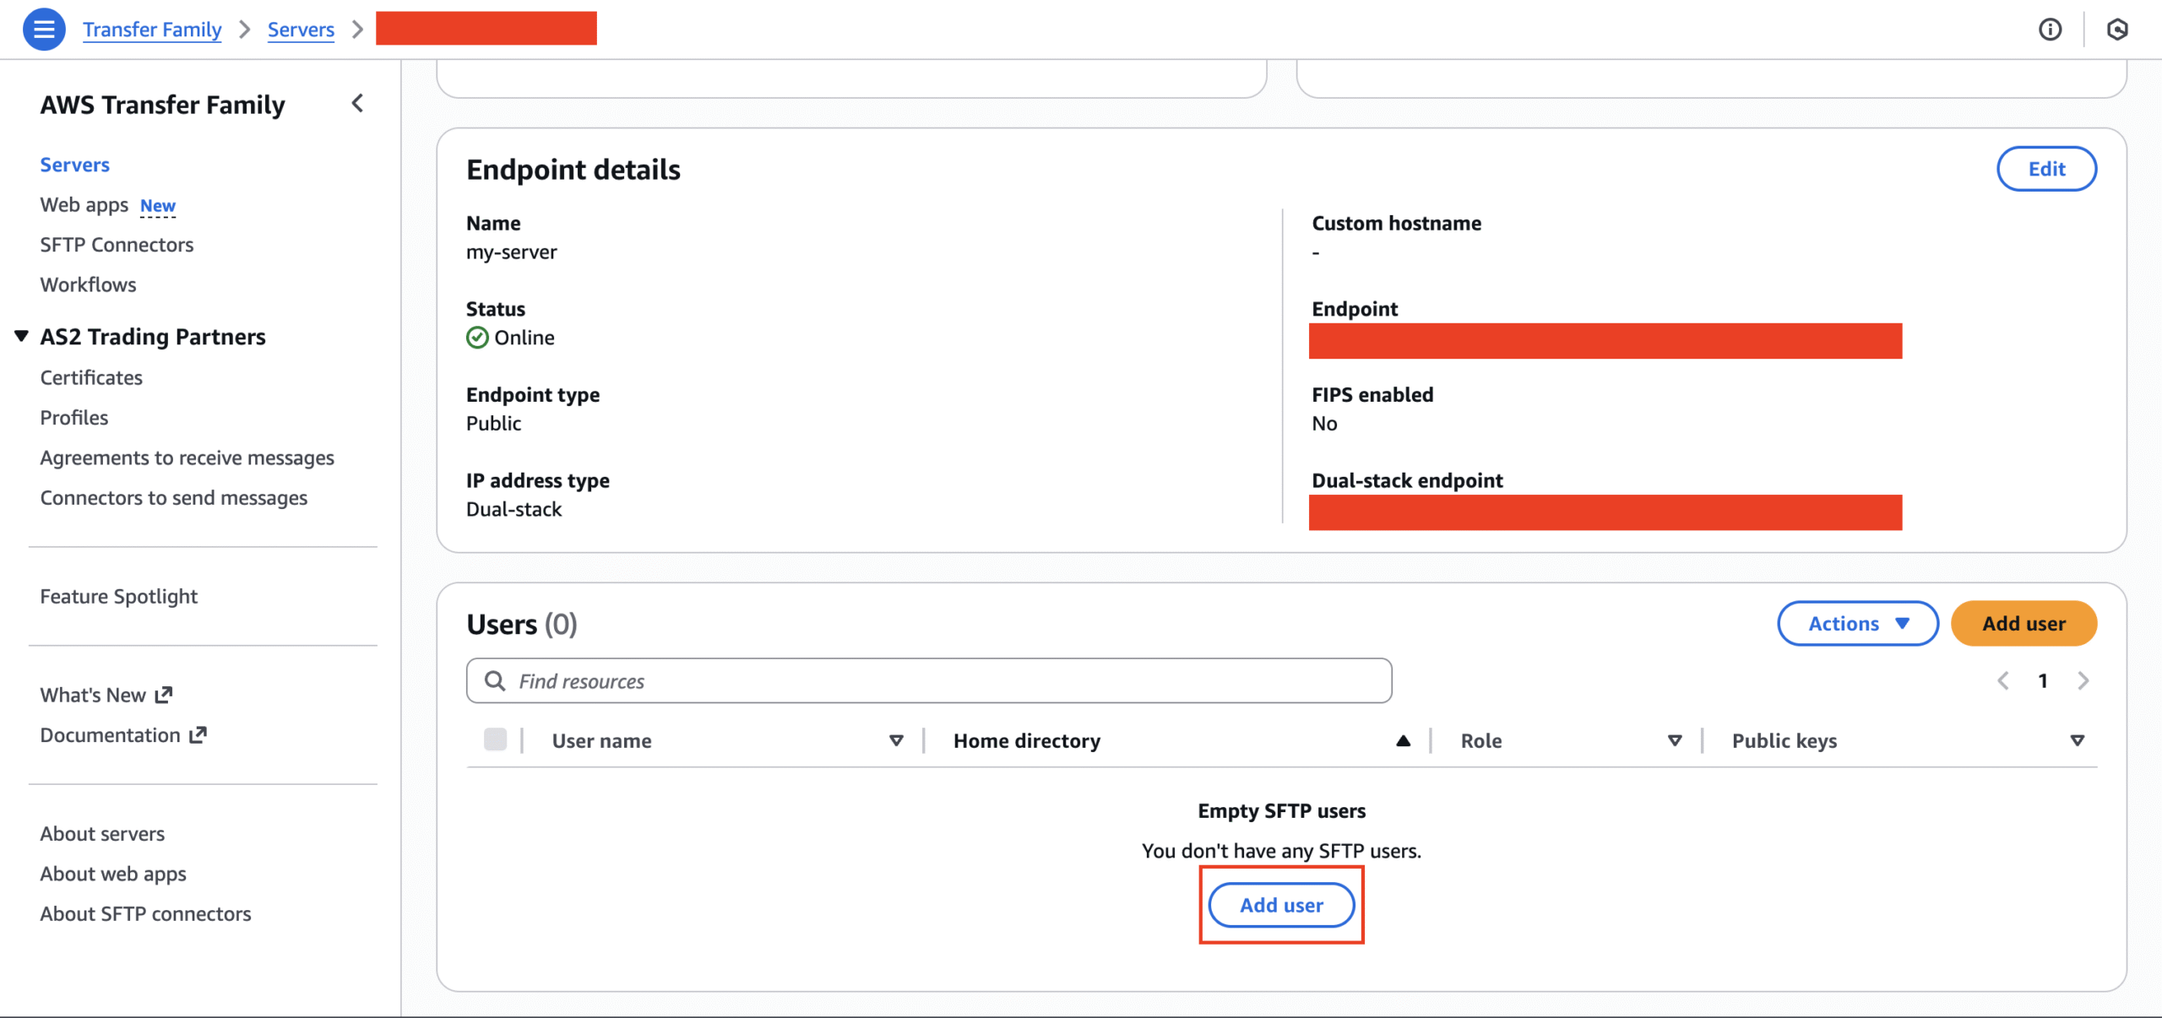Open the hamburger navigation menu icon
The image size is (2162, 1018).
click(44, 30)
